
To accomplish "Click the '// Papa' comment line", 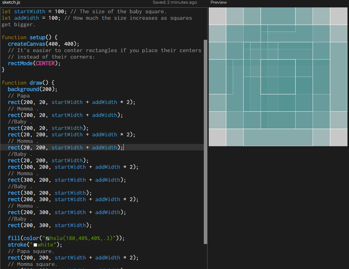I will (19, 96).
